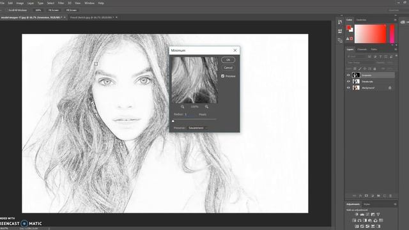Add a layer mask to selected layer
This screenshot has height=230, width=409.
coord(366,195)
